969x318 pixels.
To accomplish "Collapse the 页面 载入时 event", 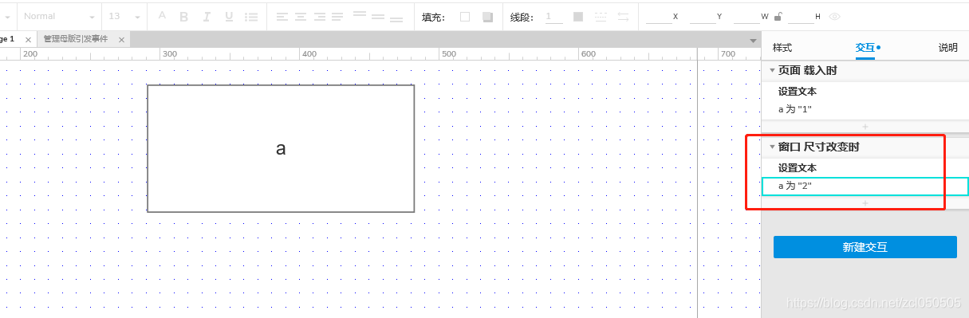I will 772,70.
